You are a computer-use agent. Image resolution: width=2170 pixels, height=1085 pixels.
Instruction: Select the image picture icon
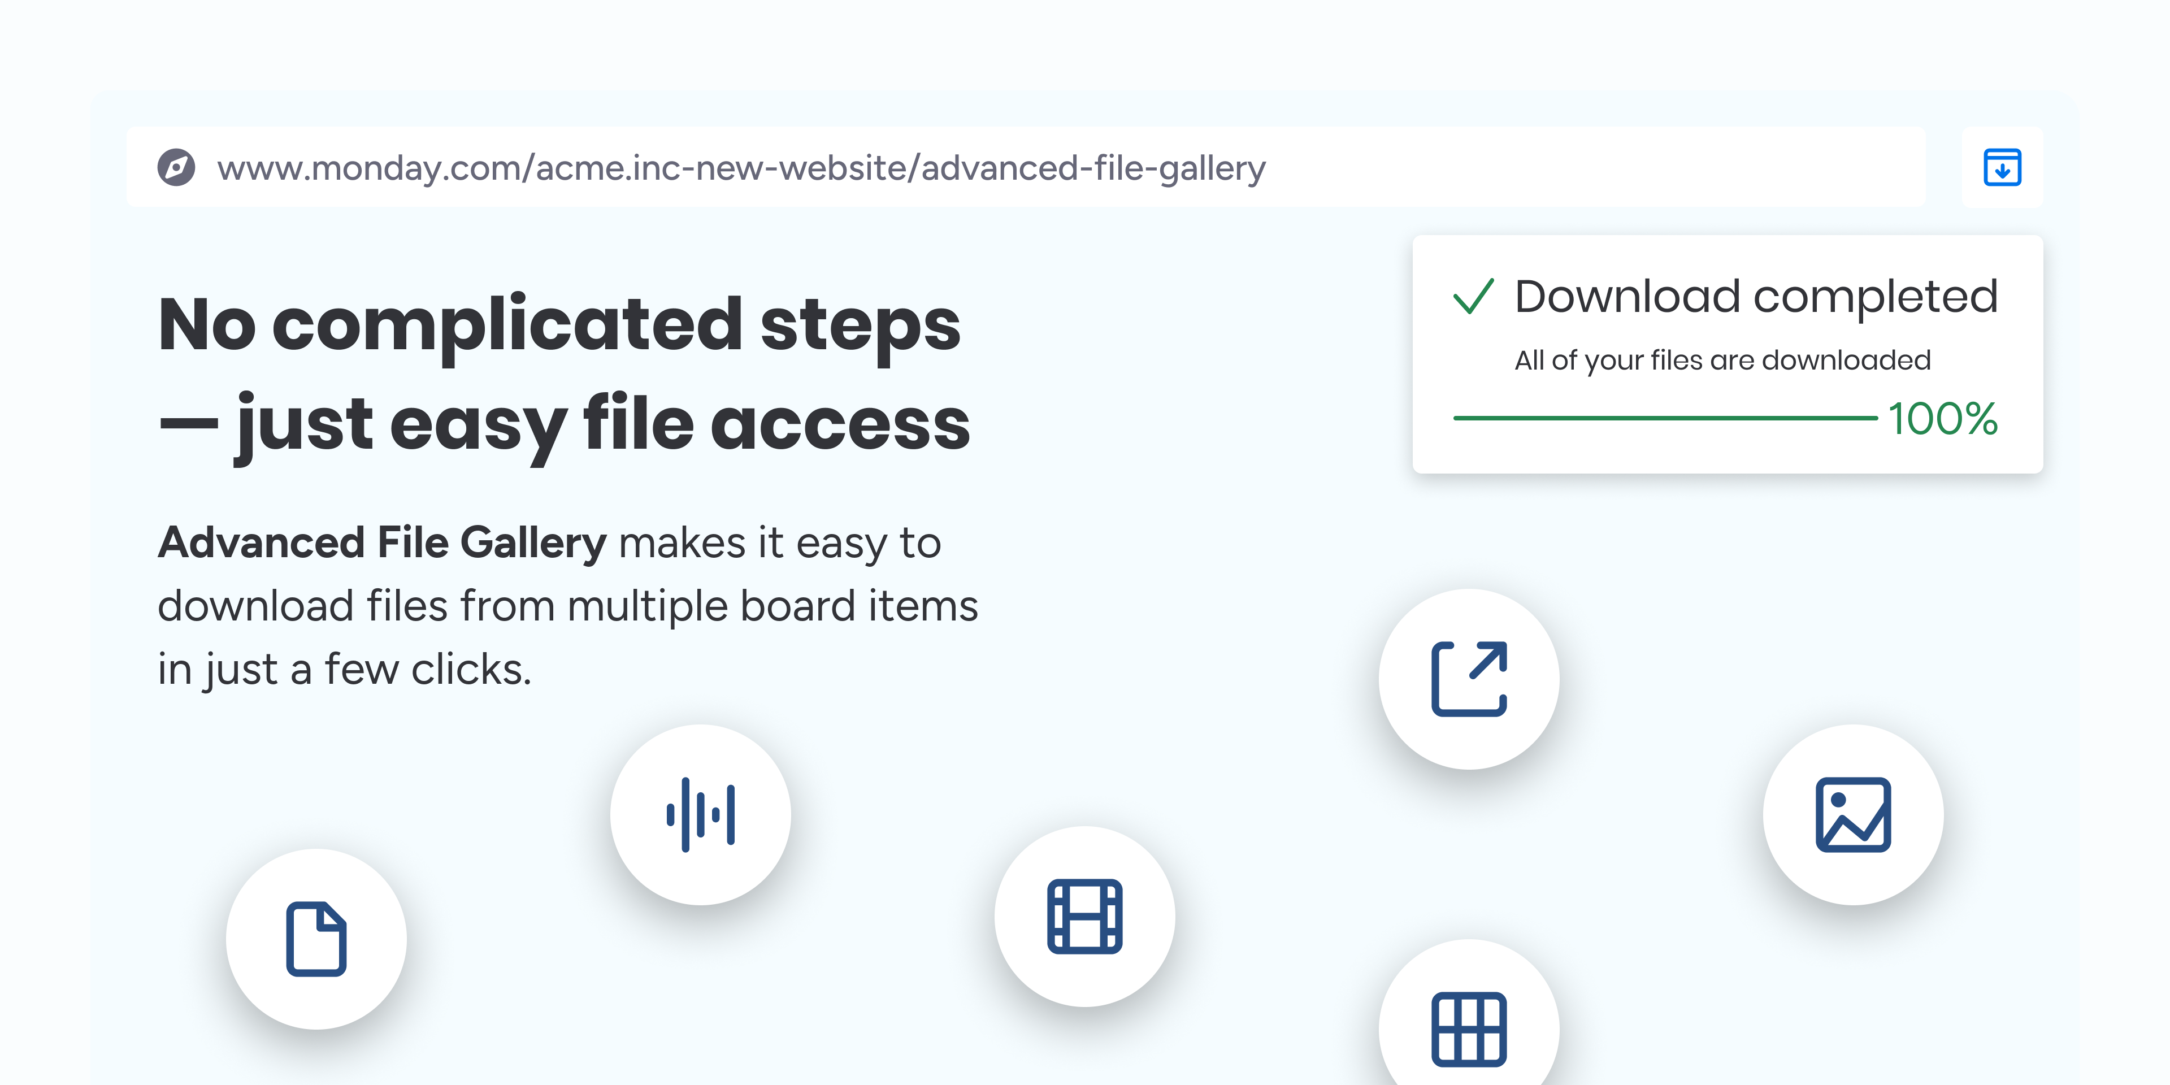coord(1852,814)
